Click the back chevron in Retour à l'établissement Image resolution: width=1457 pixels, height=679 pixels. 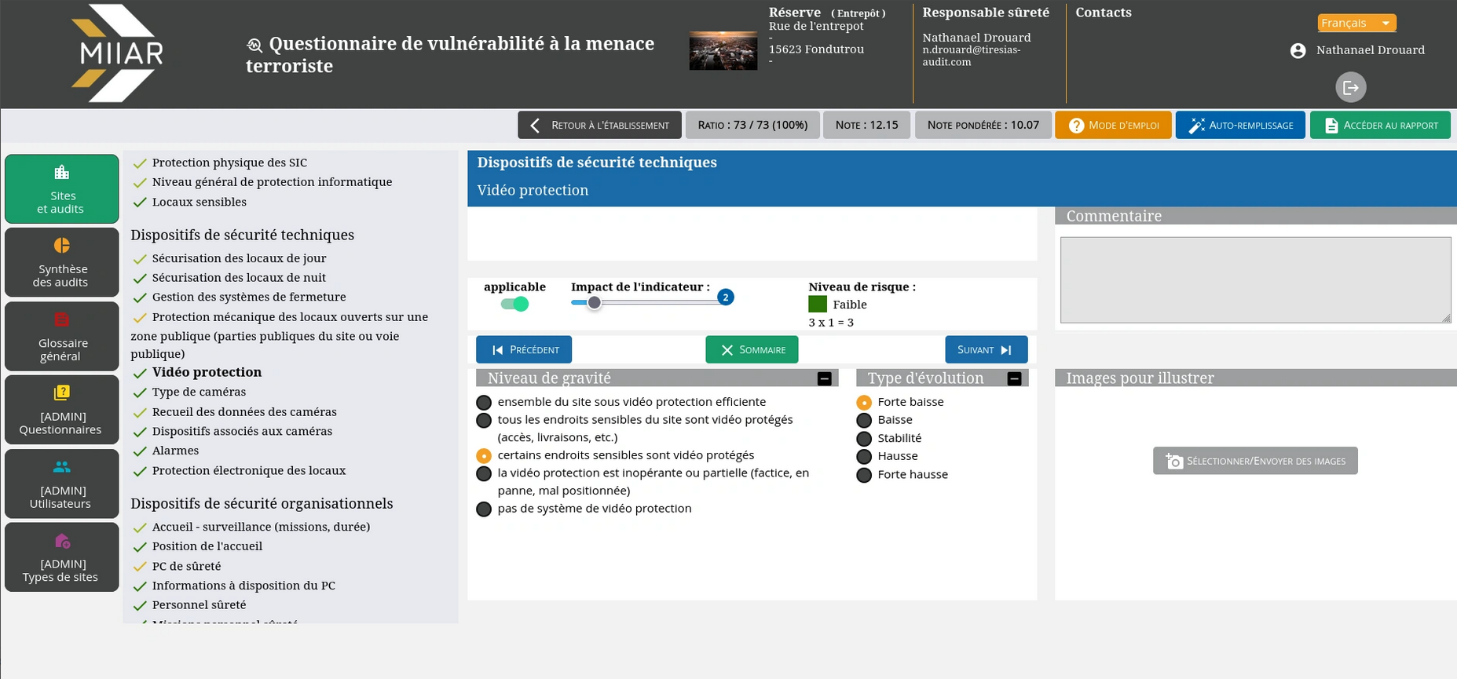coord(536,126)
